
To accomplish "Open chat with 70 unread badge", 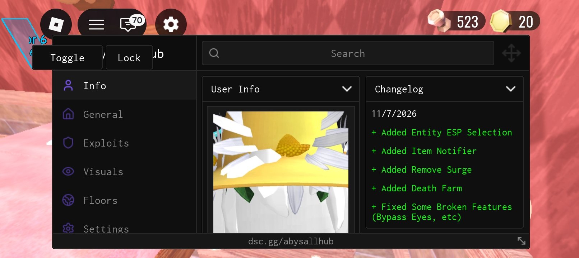I will [131, 24].
